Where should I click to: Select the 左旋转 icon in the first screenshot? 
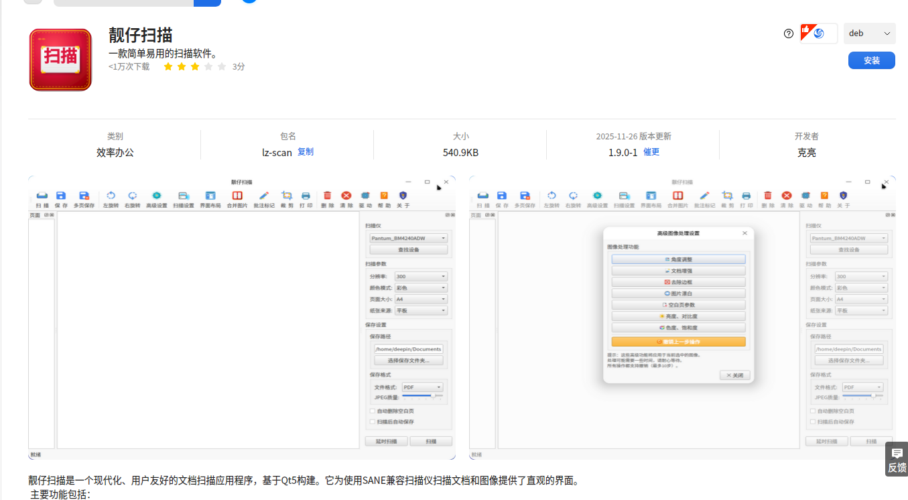tap(111, 196)
